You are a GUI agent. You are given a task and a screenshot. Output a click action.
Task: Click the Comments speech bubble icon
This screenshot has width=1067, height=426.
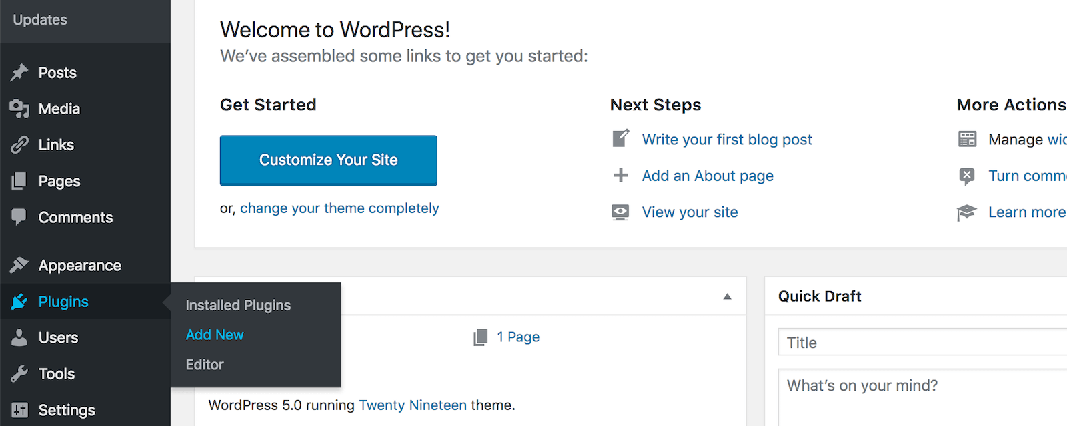(x=20, y=217)
